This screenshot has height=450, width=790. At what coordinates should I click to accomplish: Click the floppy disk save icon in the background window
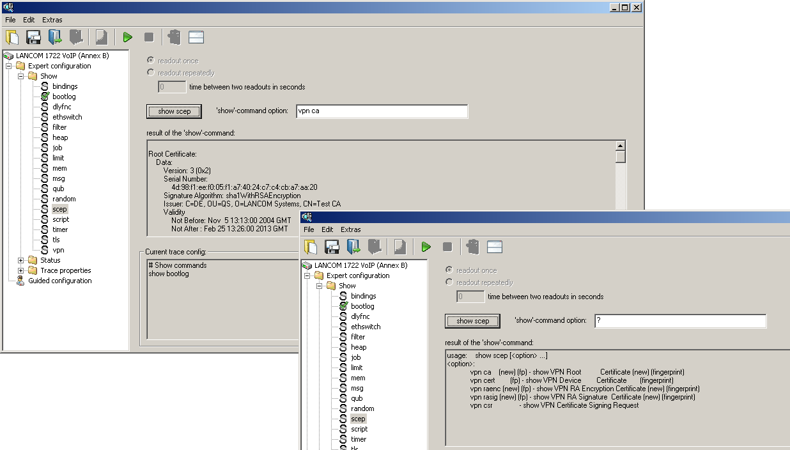[34, 37]
